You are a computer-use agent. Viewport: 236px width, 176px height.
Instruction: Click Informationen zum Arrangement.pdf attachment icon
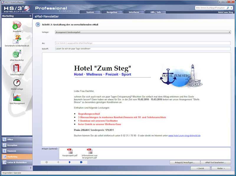click(90, 151)
